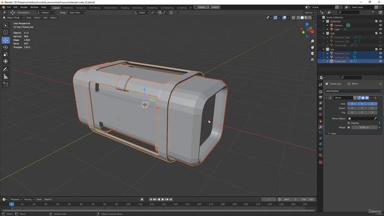The width and height of the screenshot is (384, 216).
Task: Open the Render properties tab
Action: [x=320, y=92]
